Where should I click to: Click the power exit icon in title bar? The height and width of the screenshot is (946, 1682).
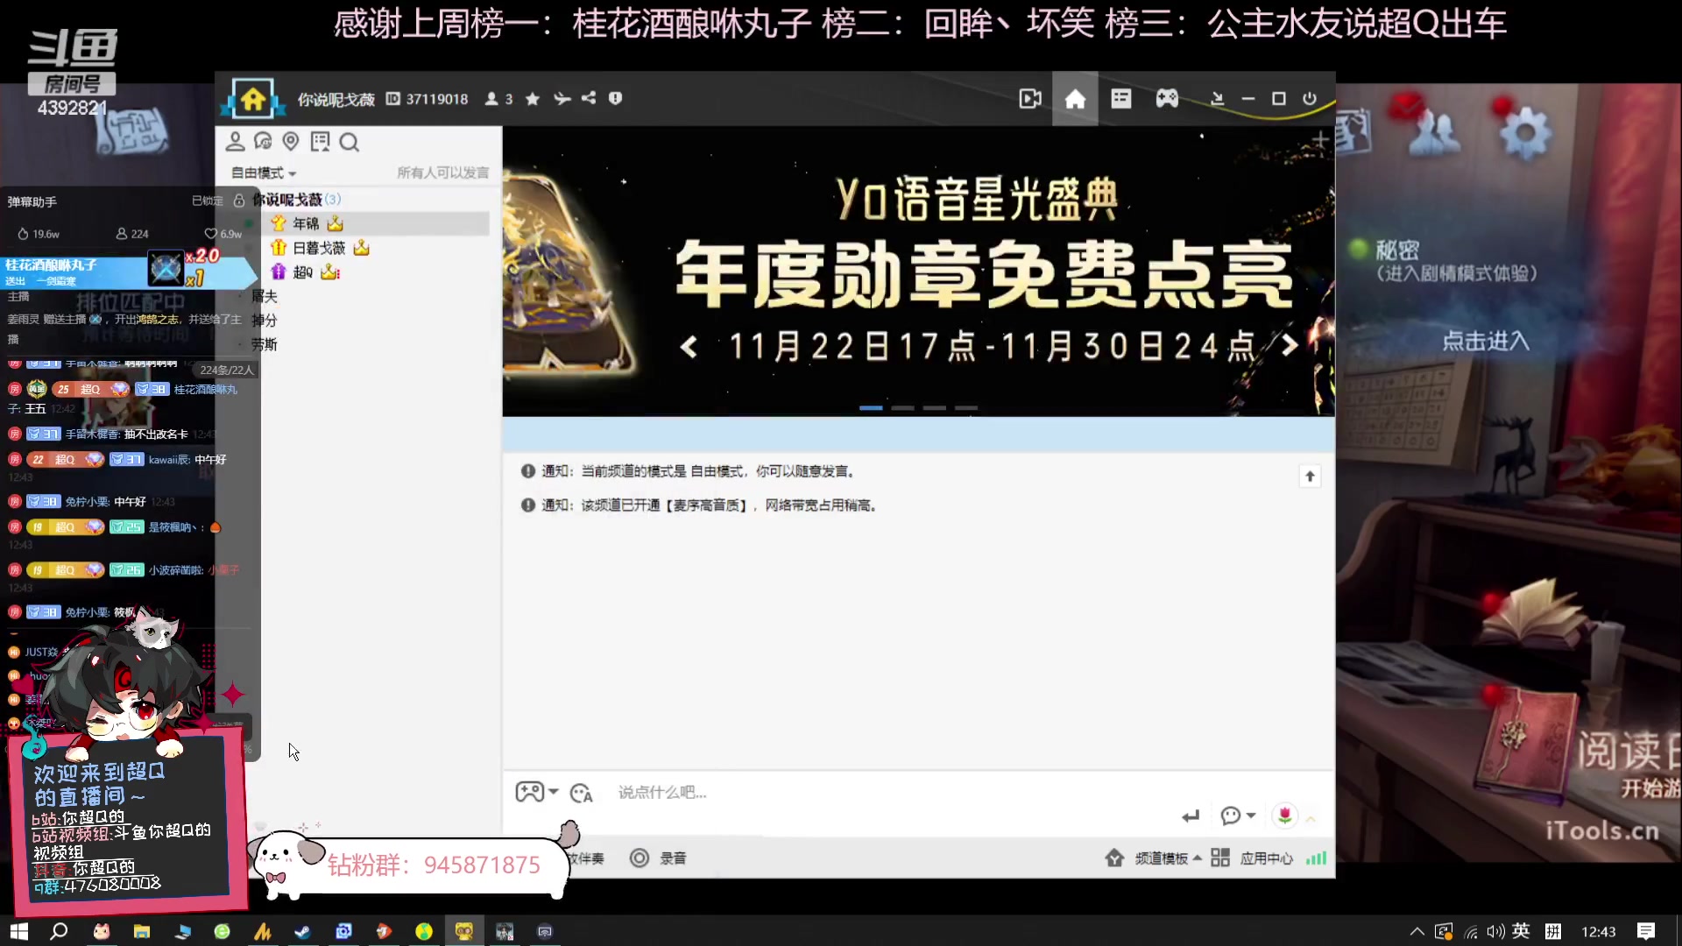click(x=1309, y=98)
